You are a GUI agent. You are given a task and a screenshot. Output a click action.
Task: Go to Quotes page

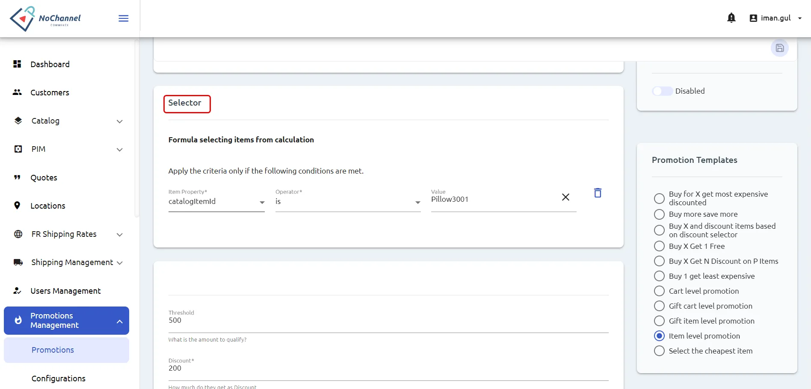(x=44, y=177)
